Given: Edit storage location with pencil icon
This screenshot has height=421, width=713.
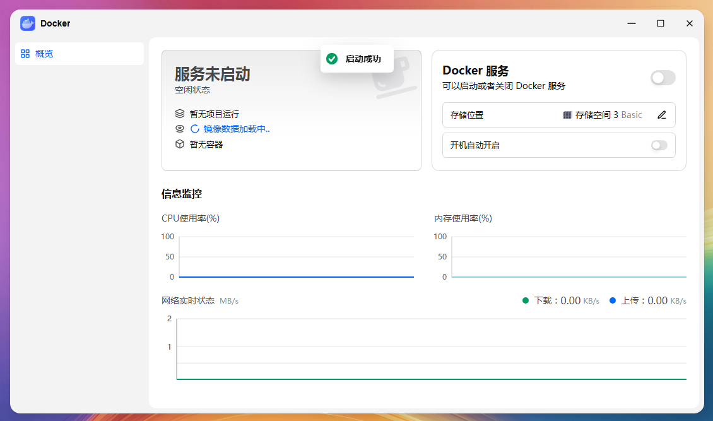Looking at the screenshot, I should pyautogui.click(x=662, y=115).
